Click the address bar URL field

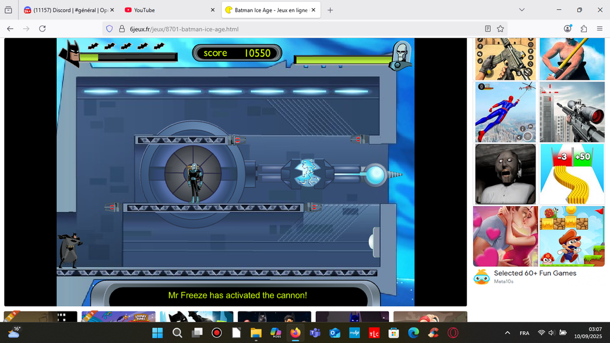tap(298, 29)
